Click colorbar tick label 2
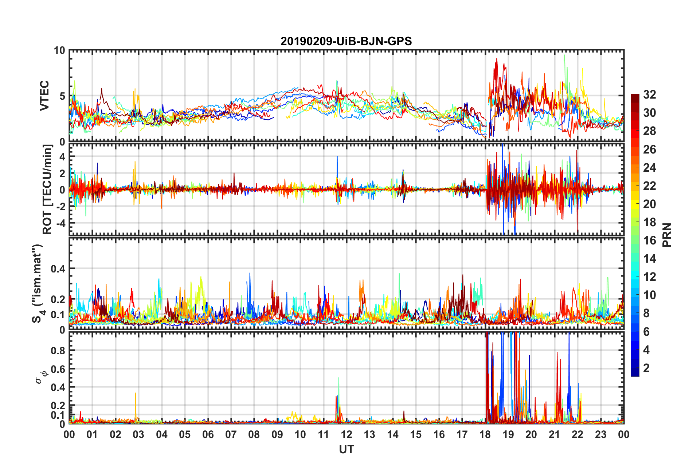This screenshot has height=470, width=693. pyautogui.click(x=646, y=368)
